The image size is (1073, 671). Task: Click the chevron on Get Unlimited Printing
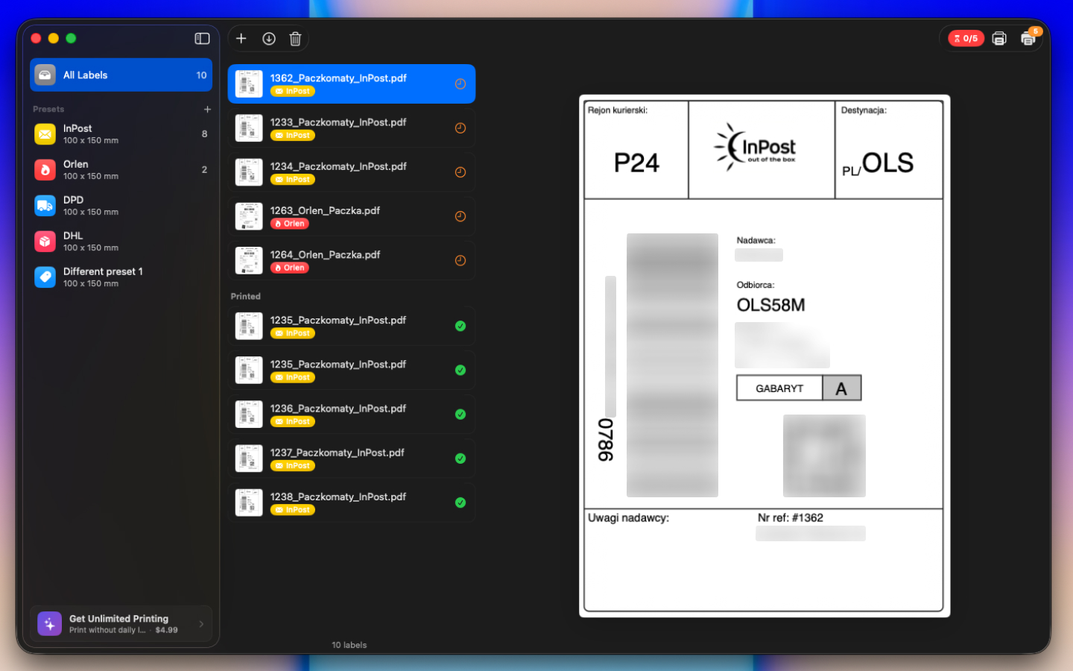(x=201, y=624)
